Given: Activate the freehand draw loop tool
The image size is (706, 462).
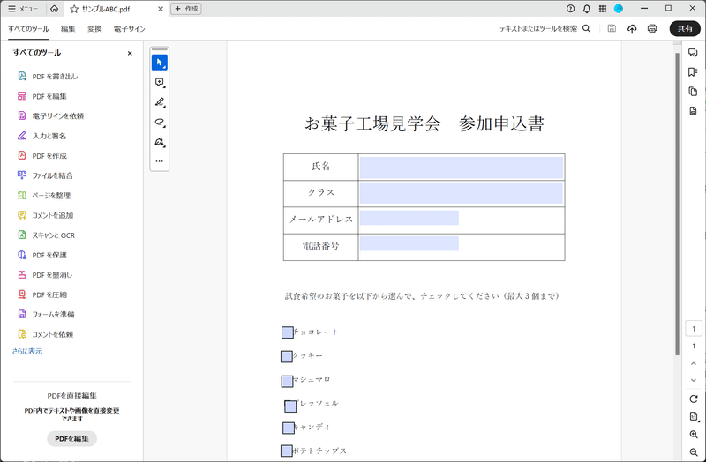Looking at the screenshot, I should [159, 122].
